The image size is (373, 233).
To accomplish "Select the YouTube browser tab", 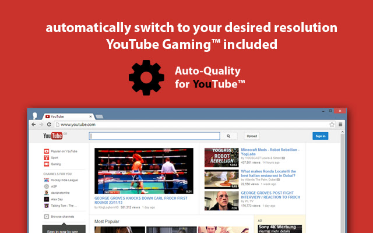I will (68, 116).
